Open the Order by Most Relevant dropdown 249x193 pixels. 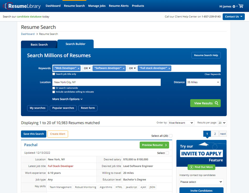[181, 123]
